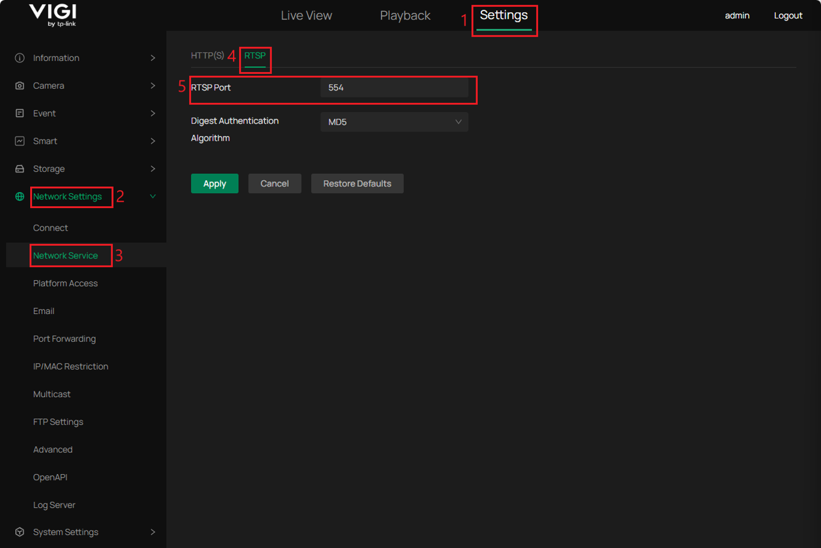Click the Storage drive icon
Image resolution: width=821 pixels, height=548 pixels.
20,168
